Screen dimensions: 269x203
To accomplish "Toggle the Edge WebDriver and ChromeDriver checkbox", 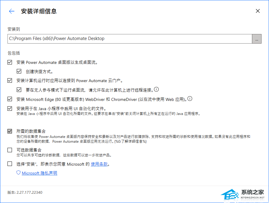I will [x=10, y=99].
